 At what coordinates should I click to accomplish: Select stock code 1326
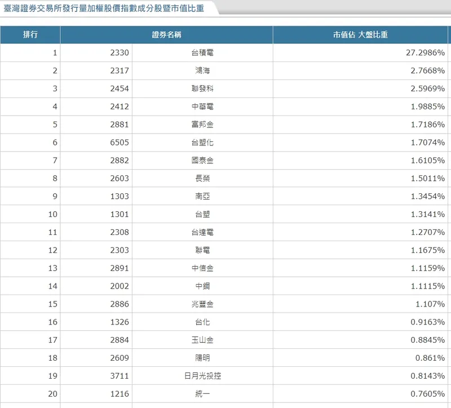click(120, 322)
